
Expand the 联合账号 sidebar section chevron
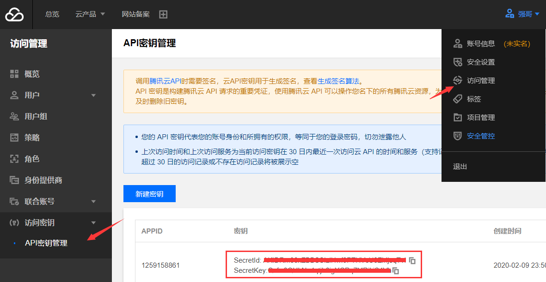[93, 202]
